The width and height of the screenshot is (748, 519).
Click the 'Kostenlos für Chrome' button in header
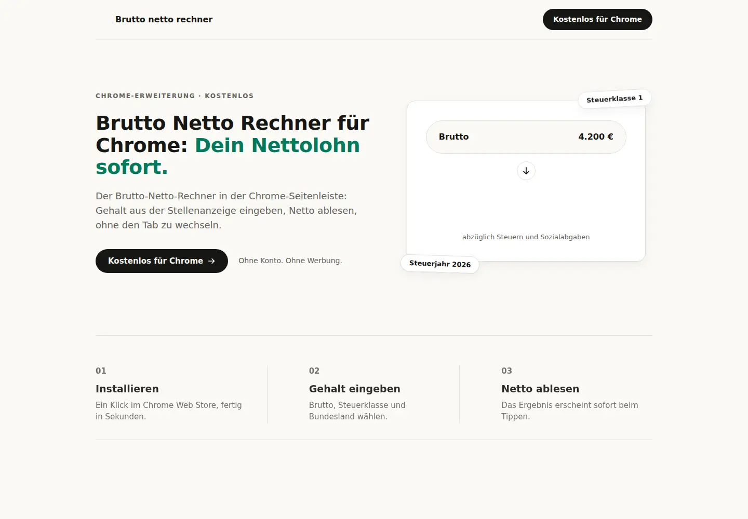click(597, 19)
